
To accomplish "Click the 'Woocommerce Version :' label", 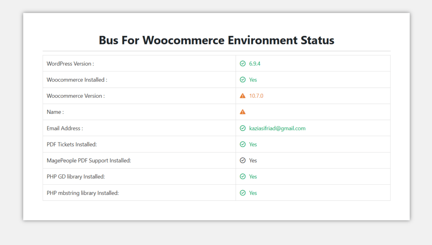I will pos(76,96).
